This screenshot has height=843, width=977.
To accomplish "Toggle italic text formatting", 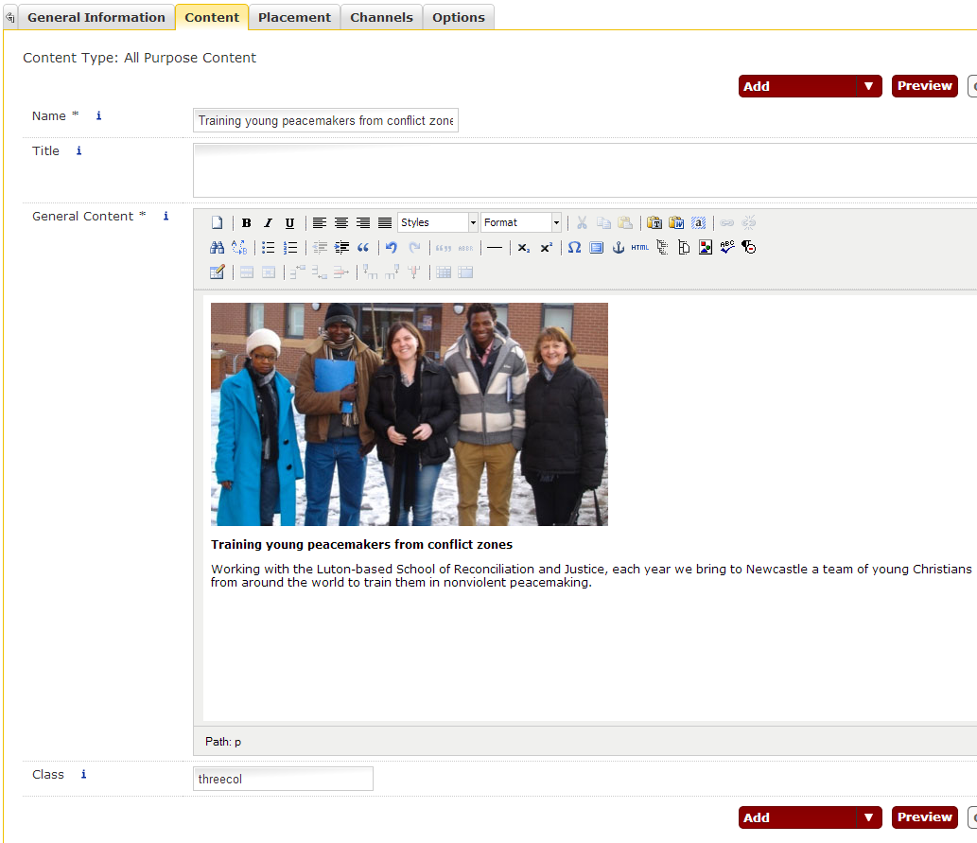I will point(268,223).
